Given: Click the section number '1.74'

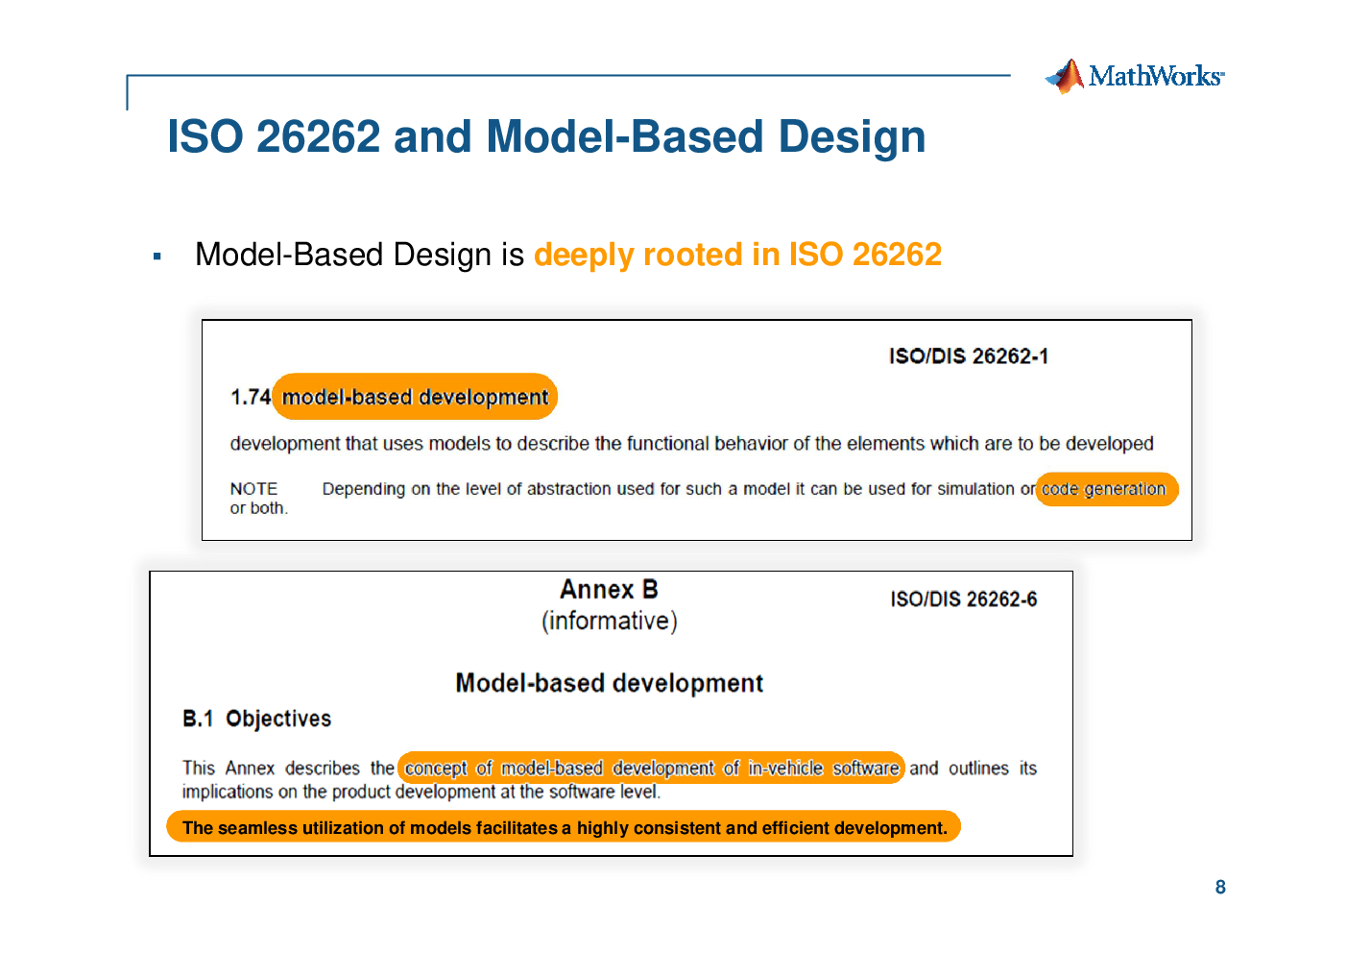Looking at the screenshot, I should (251, 398).
